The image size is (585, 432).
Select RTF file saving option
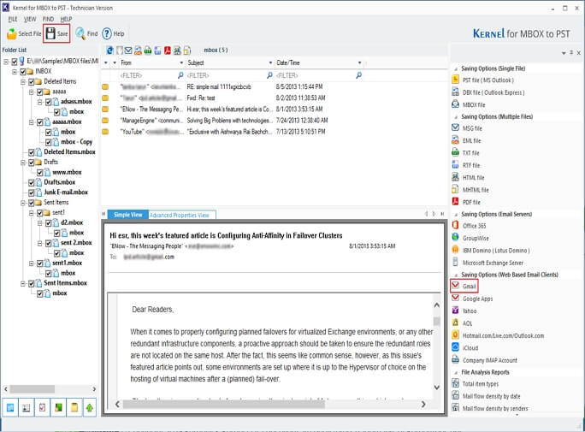466,165
